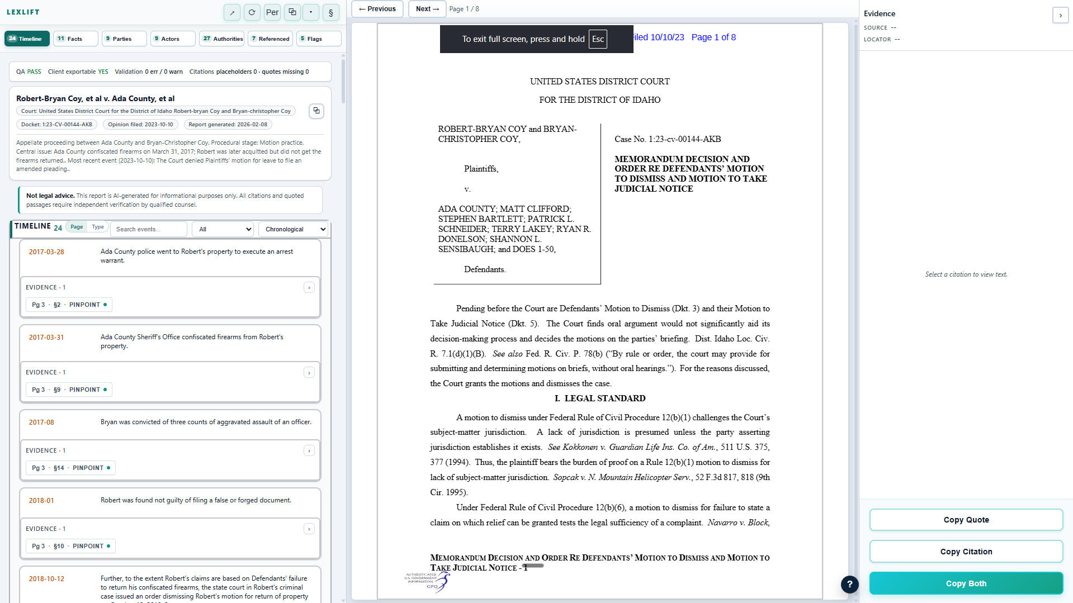
Task: Go to Next document page
Action: [x=427, y=9]
